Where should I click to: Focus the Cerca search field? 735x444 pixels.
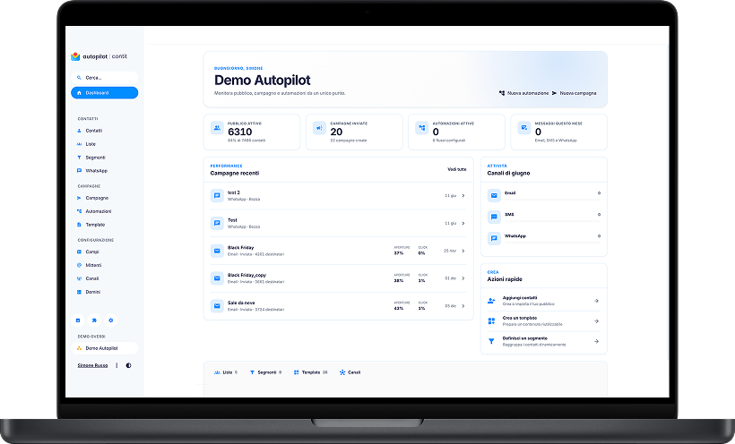click(x=105, y=78)
